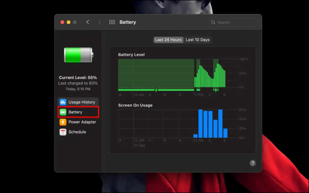
Task: Click the charging bolt under battery chart near 6
Action: click(x=216, y=90)
